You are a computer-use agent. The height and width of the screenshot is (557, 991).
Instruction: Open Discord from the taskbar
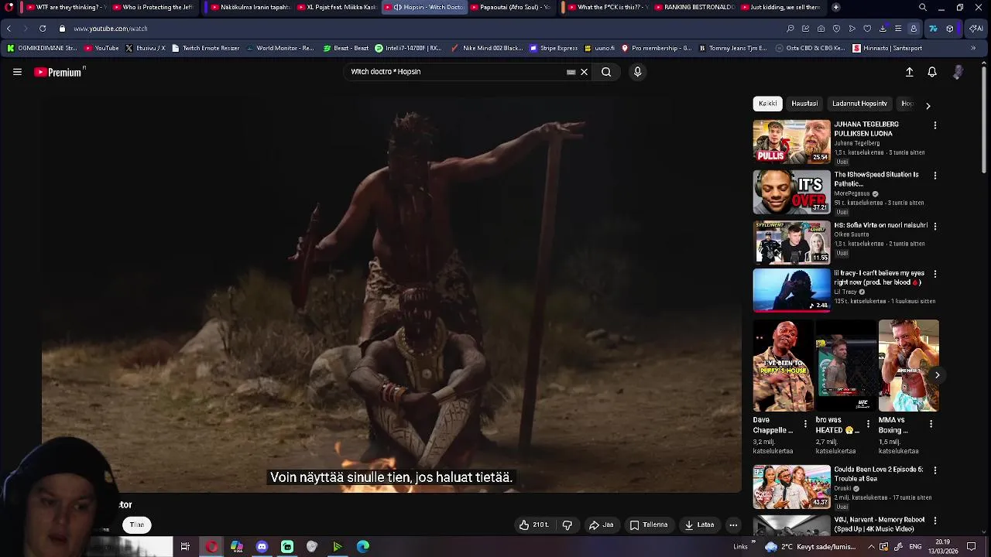(x=262, y=547)
